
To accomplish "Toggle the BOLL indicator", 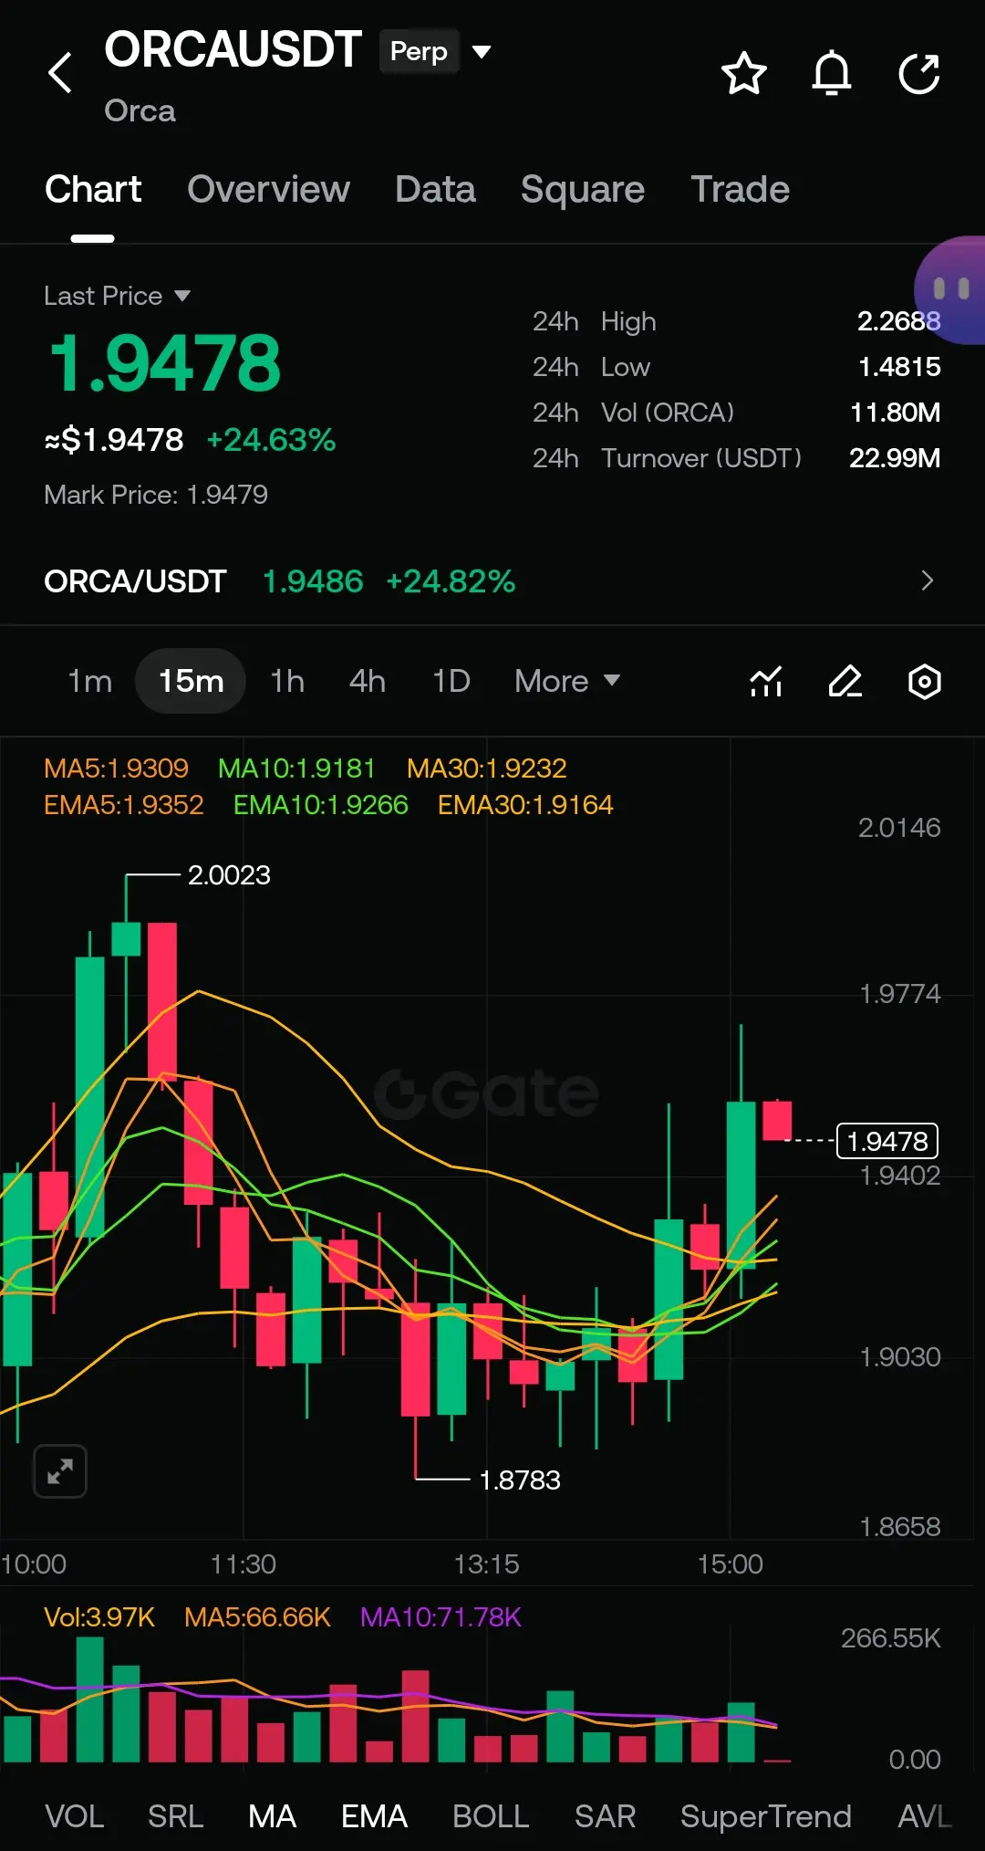I will (x=491, y=1815).
